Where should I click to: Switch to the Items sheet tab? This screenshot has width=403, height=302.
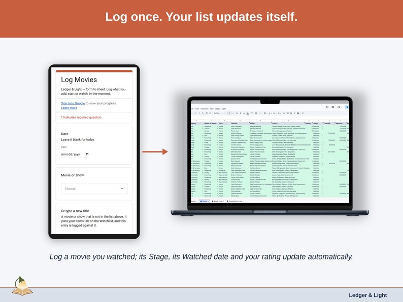(x=205, y=201)
